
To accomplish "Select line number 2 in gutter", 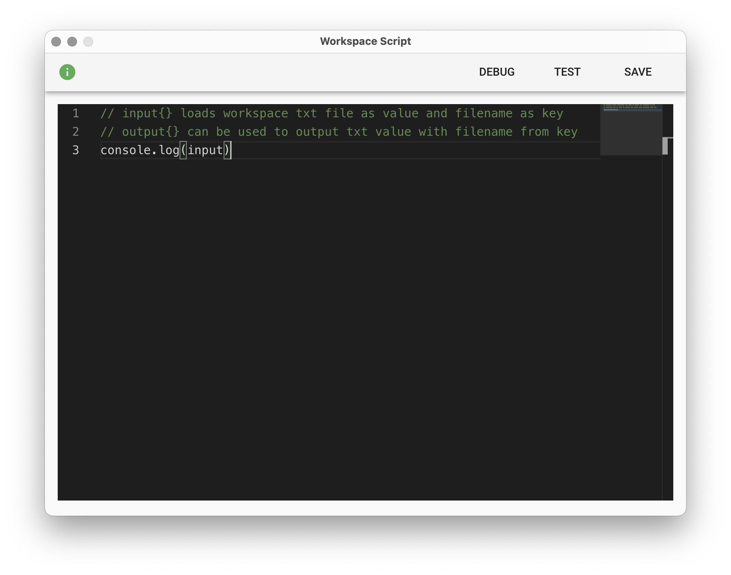I will tap(76, 132).
